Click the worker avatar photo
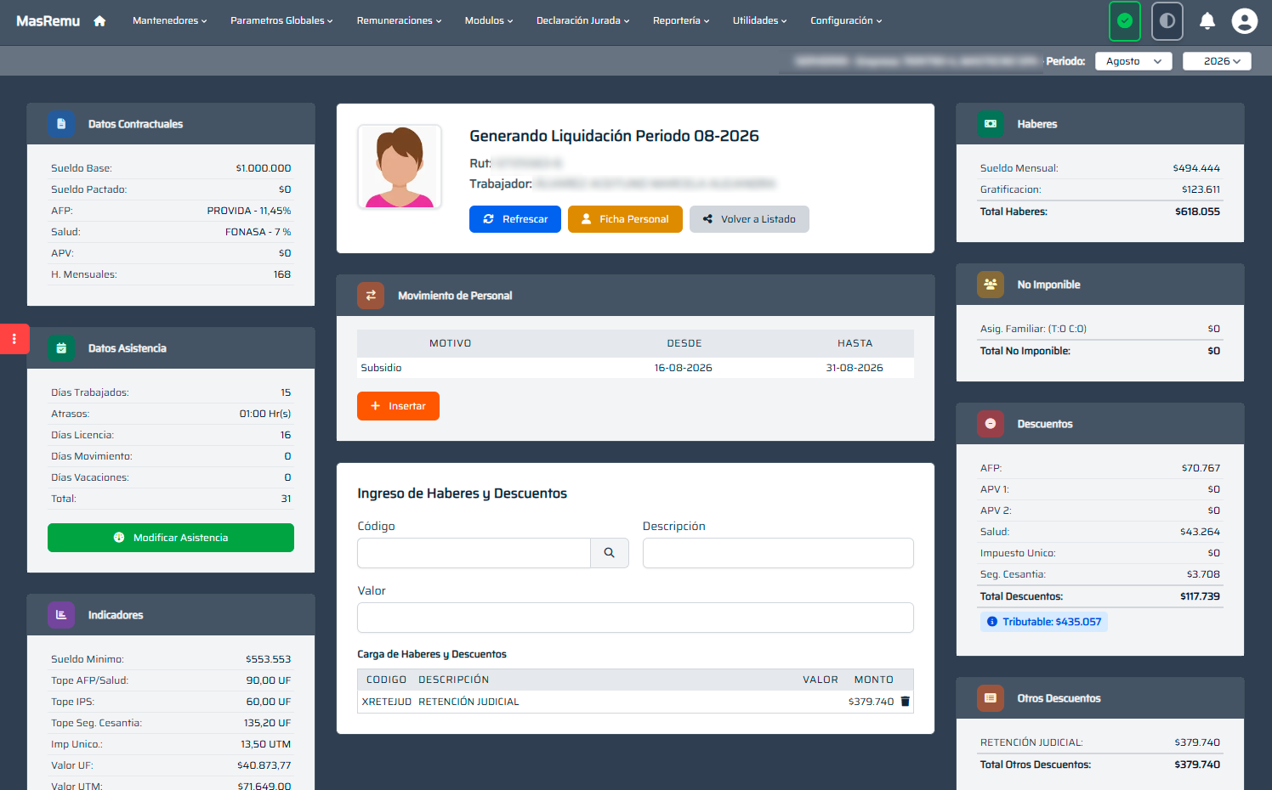Viewport: 1272px width, 790px height. click(x=400, y=166)
